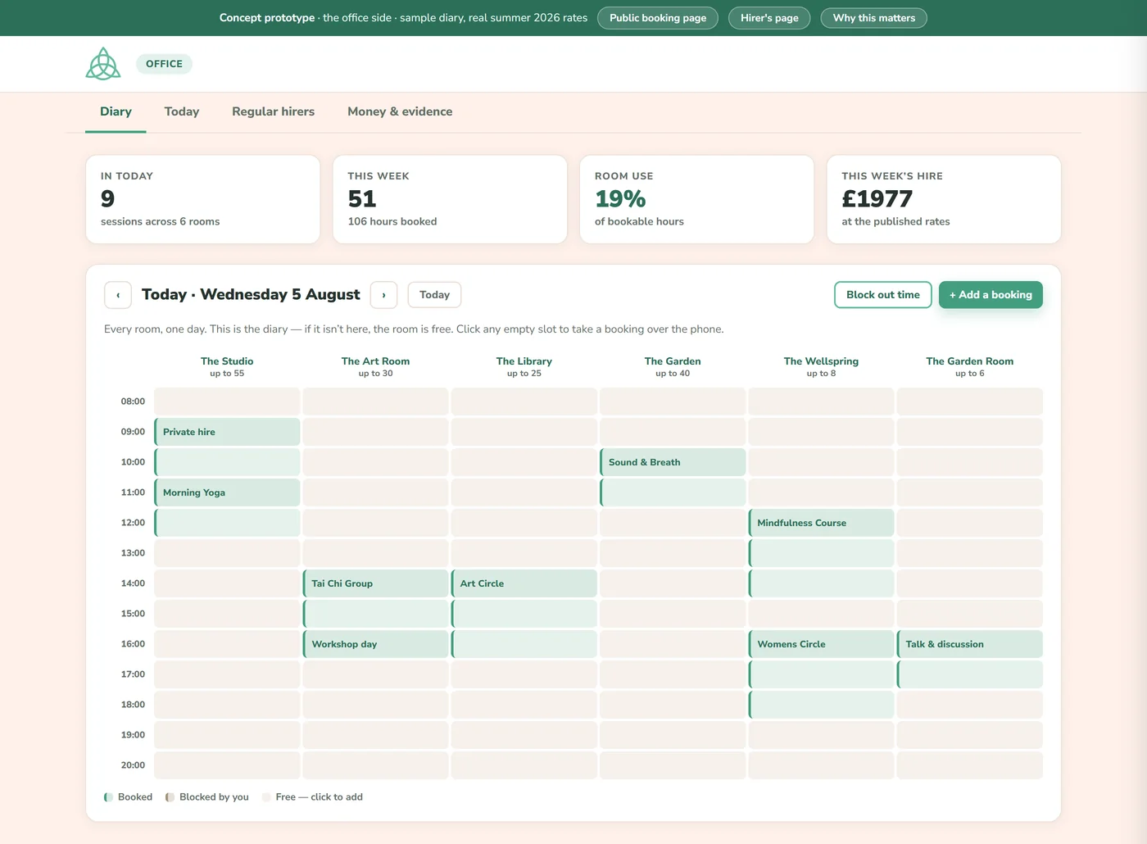Click free 10:00 slot in The Wellspring

(x=821, y=462)
